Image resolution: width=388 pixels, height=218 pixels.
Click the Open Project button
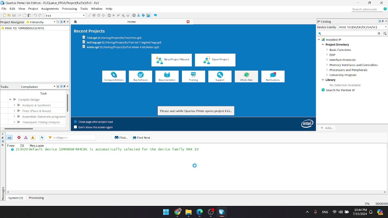[x=215, y=60]
